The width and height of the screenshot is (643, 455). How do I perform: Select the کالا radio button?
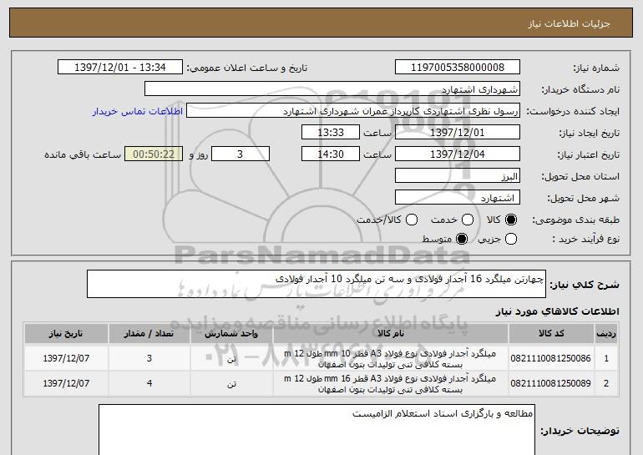511,220
